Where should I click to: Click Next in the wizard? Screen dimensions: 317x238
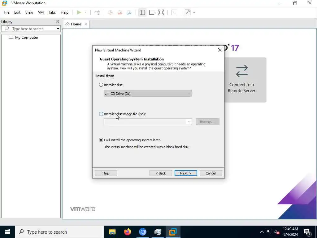(x=186, y=173)
